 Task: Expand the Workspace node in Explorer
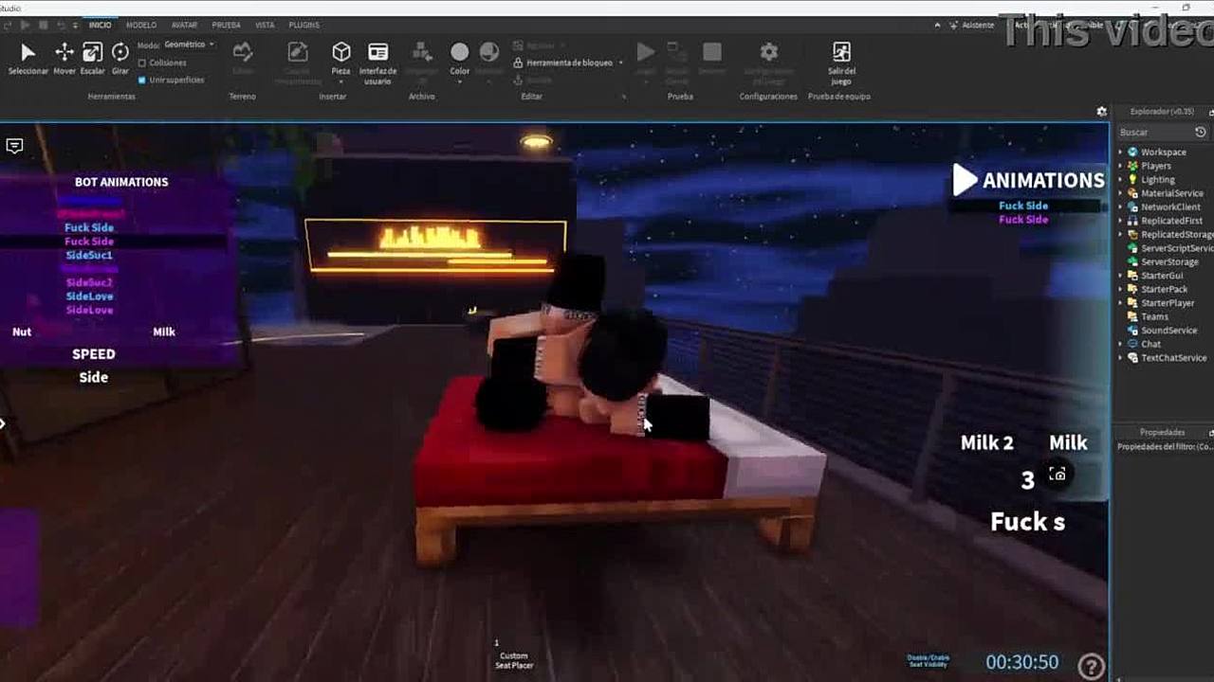(x=1120, y=152)
